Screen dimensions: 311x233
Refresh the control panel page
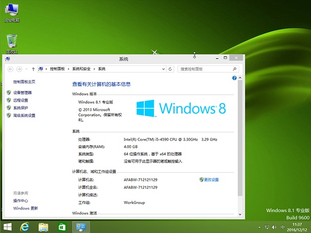tap(170, 69)
